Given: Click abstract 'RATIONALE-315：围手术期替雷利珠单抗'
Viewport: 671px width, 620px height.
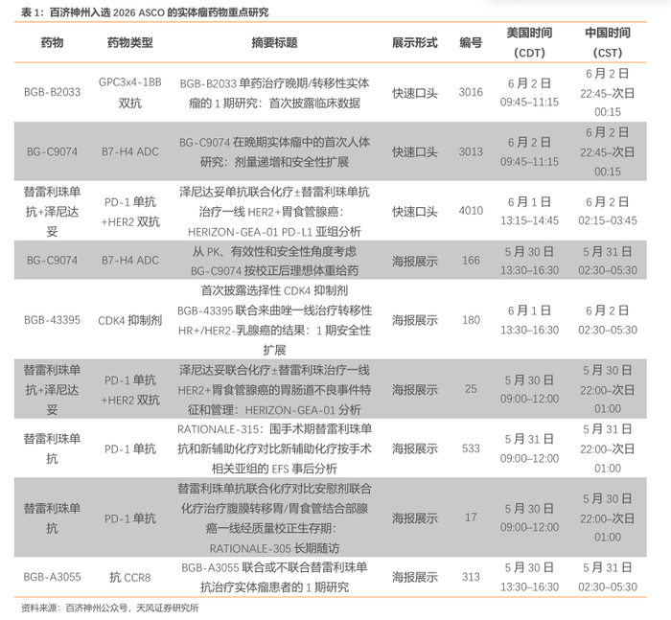Looking at the screenshot, I should [x=274, y=448].
